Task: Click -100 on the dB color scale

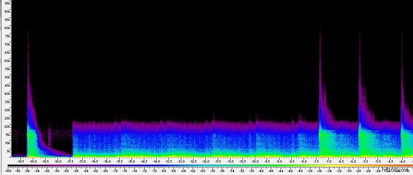Action: coord(7,170)
